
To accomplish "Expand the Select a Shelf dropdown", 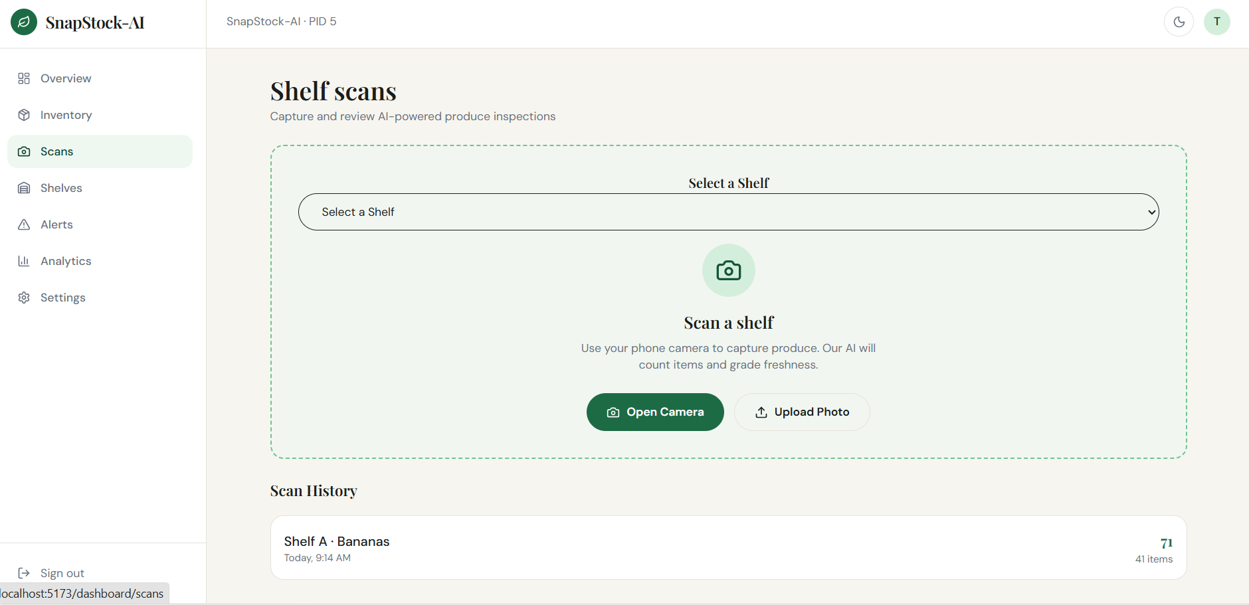I will click(x=729, y=212).
